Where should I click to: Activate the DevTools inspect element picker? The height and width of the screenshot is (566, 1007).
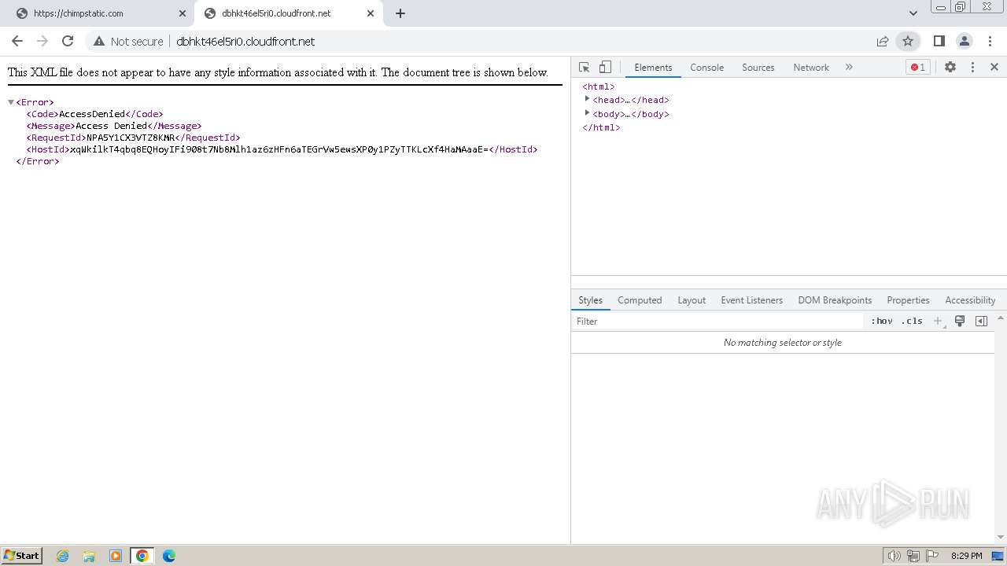pyautogui.click(x=584, y=68)
